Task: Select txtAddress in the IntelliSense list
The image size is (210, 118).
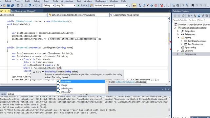Action: point(81,82)
